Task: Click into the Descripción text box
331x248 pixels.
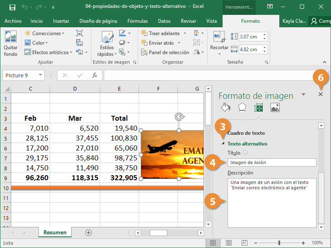Action: (x=272, y=203)
